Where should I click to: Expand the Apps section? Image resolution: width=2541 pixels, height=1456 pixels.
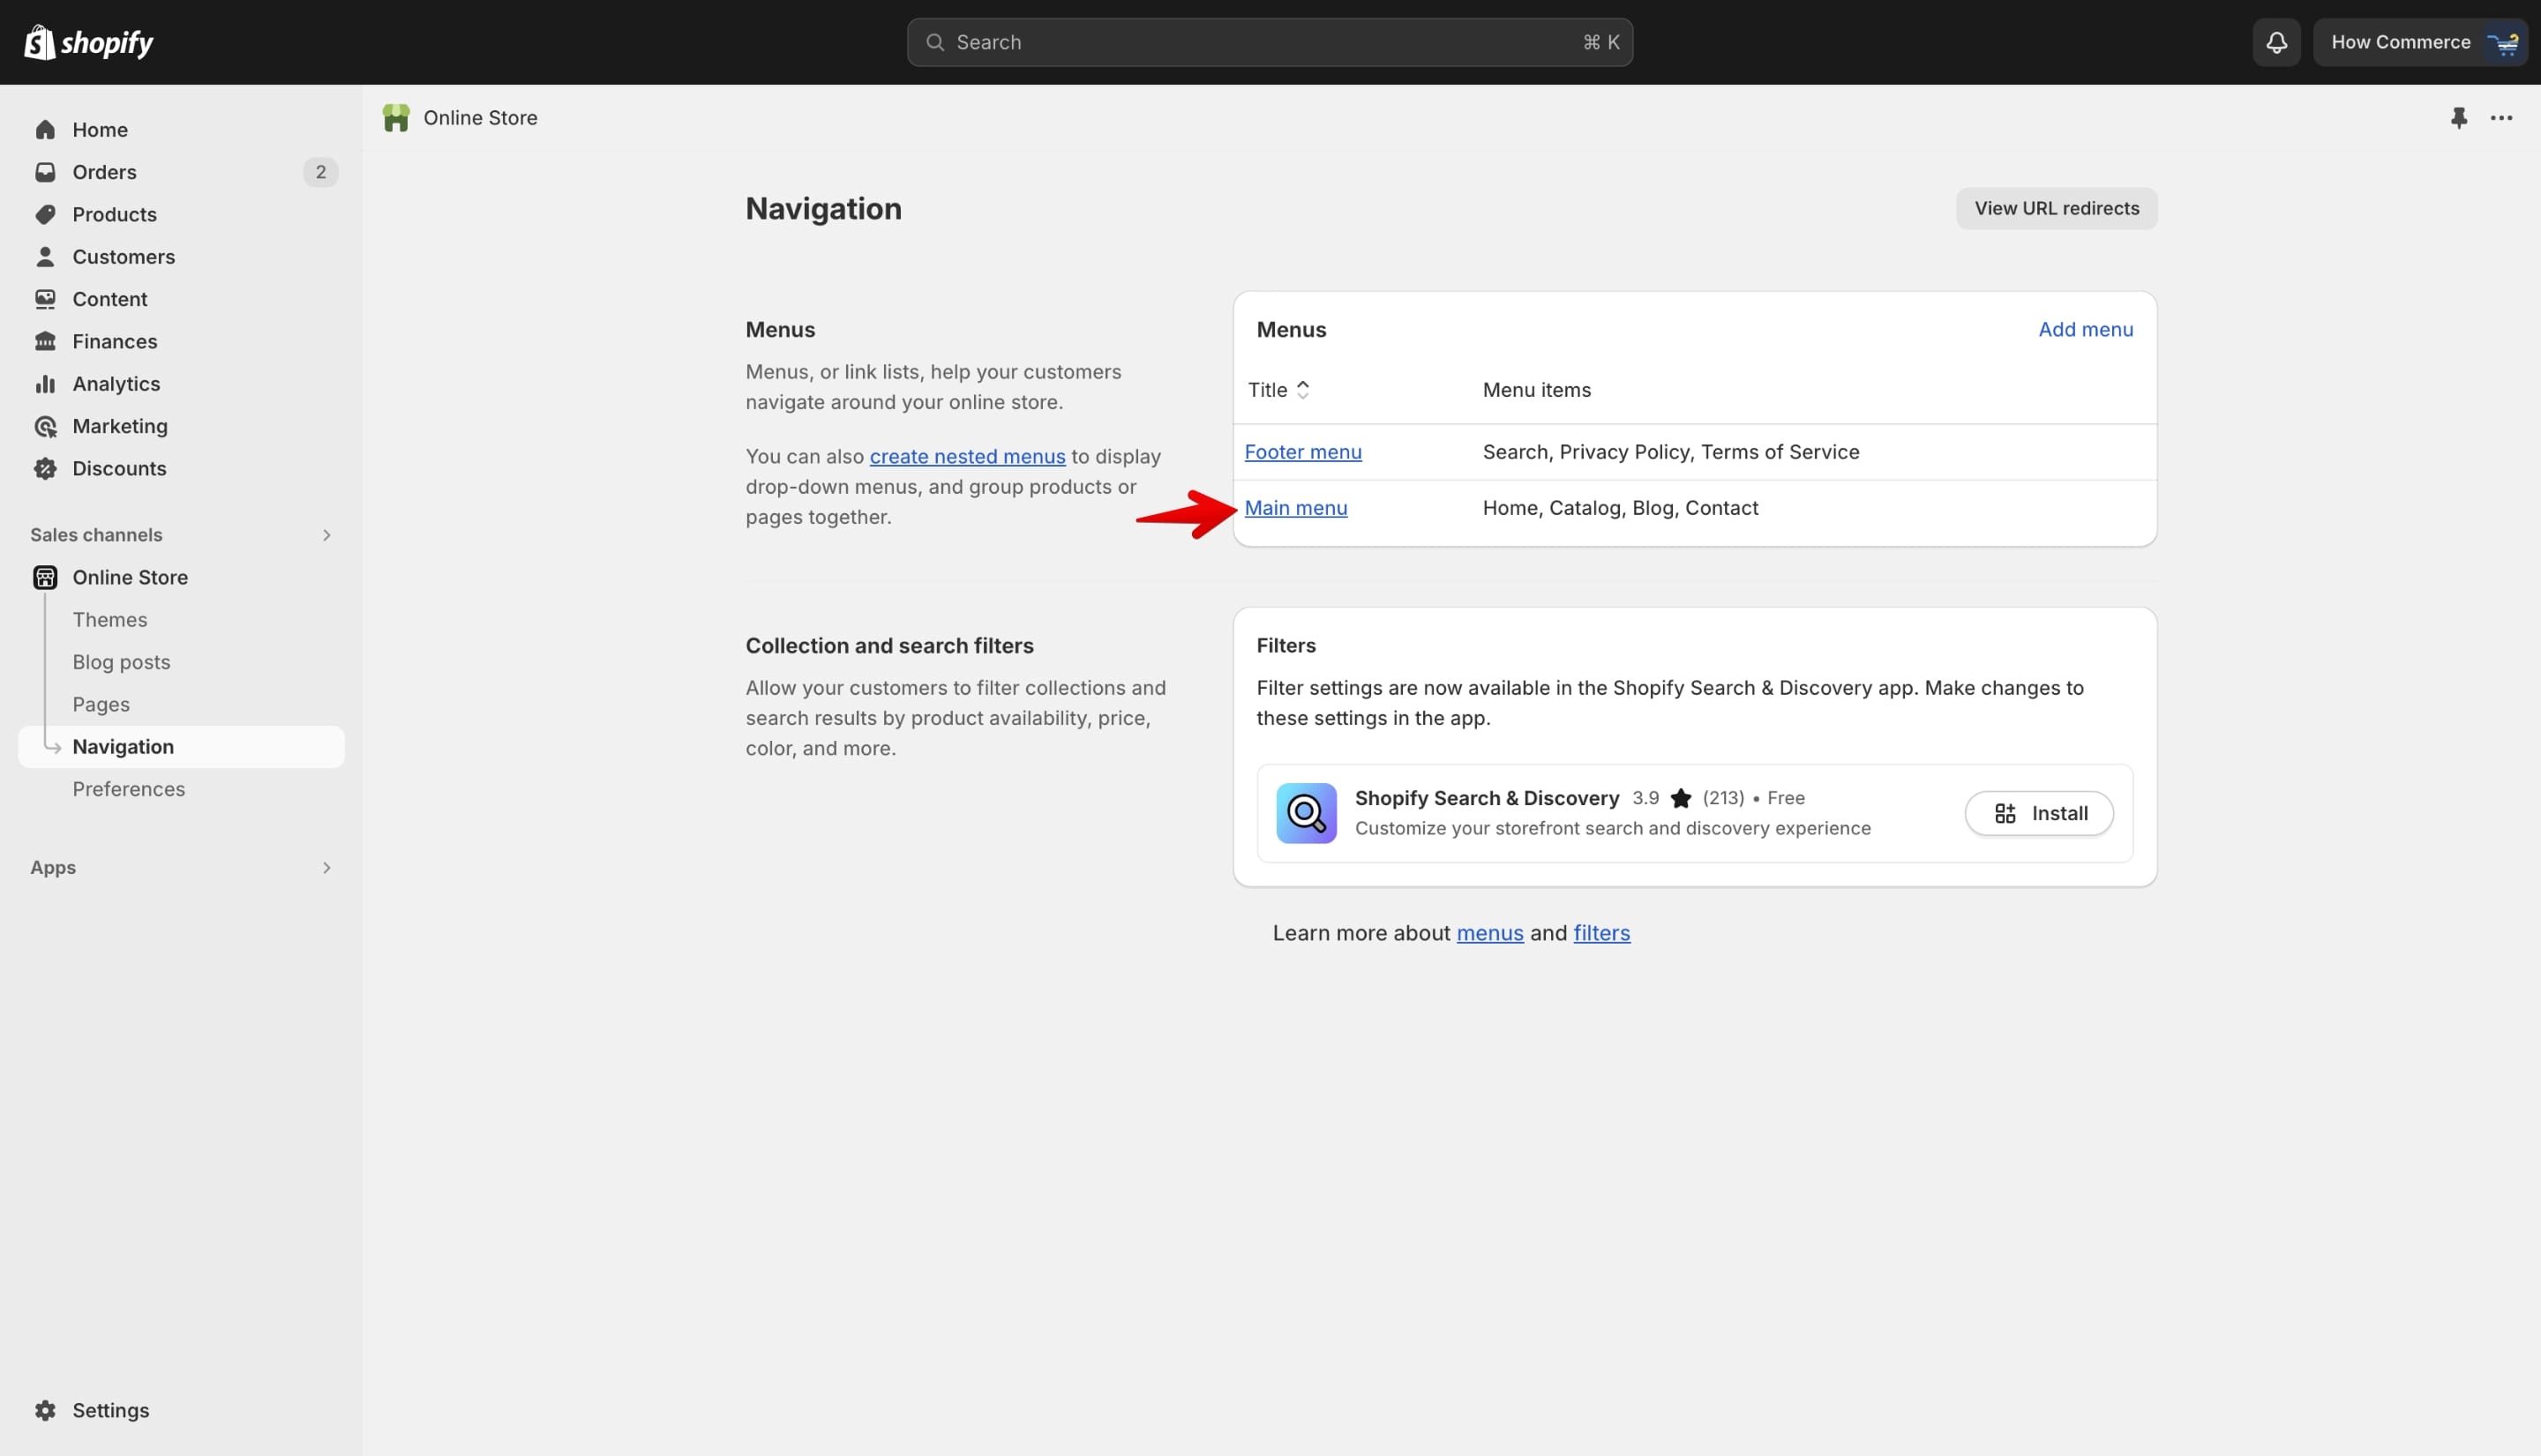326,868
